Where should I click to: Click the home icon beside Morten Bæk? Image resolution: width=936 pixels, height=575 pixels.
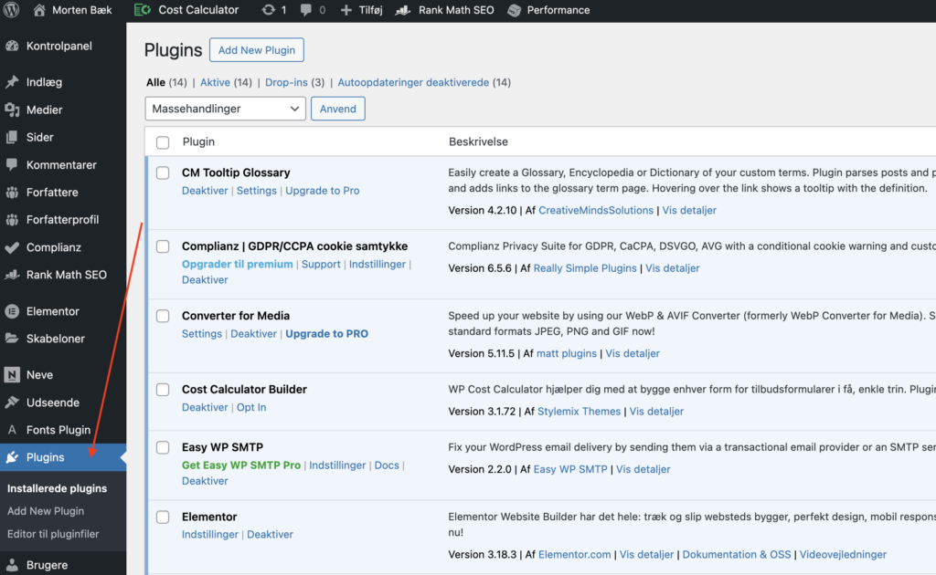39,10
